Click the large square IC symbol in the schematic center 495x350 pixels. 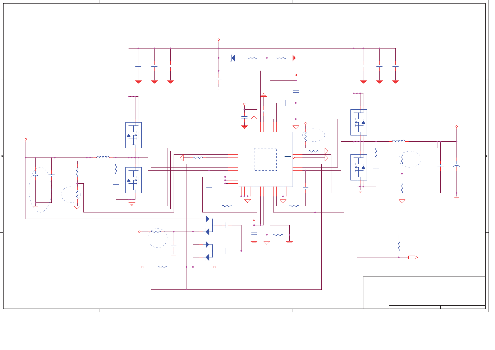point(265,159)
